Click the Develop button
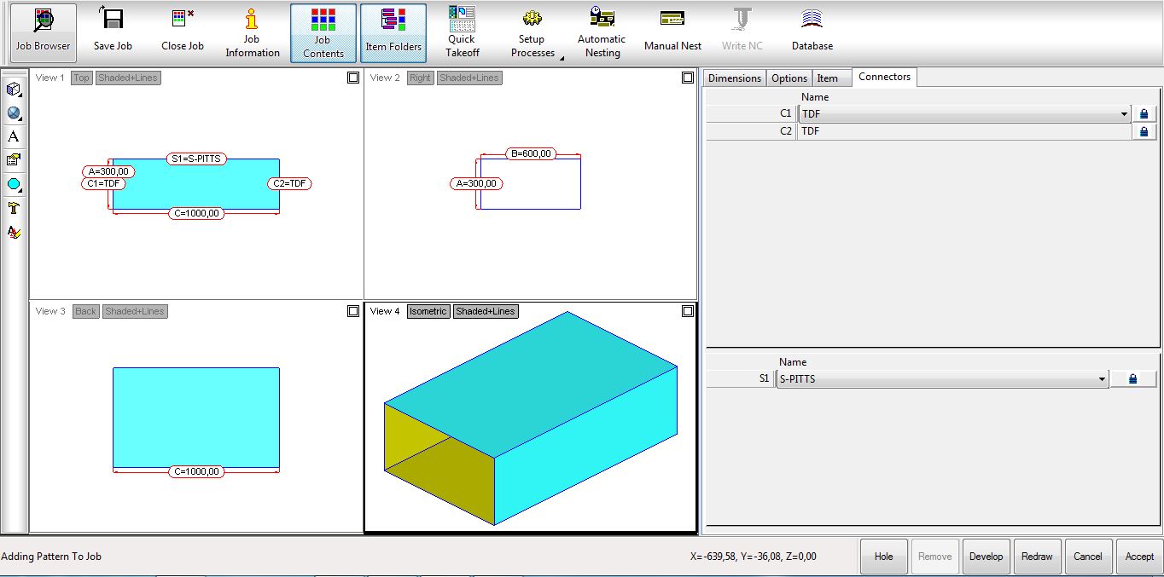The height and width of the screenshot is (577, 1164). coord(986,557)
